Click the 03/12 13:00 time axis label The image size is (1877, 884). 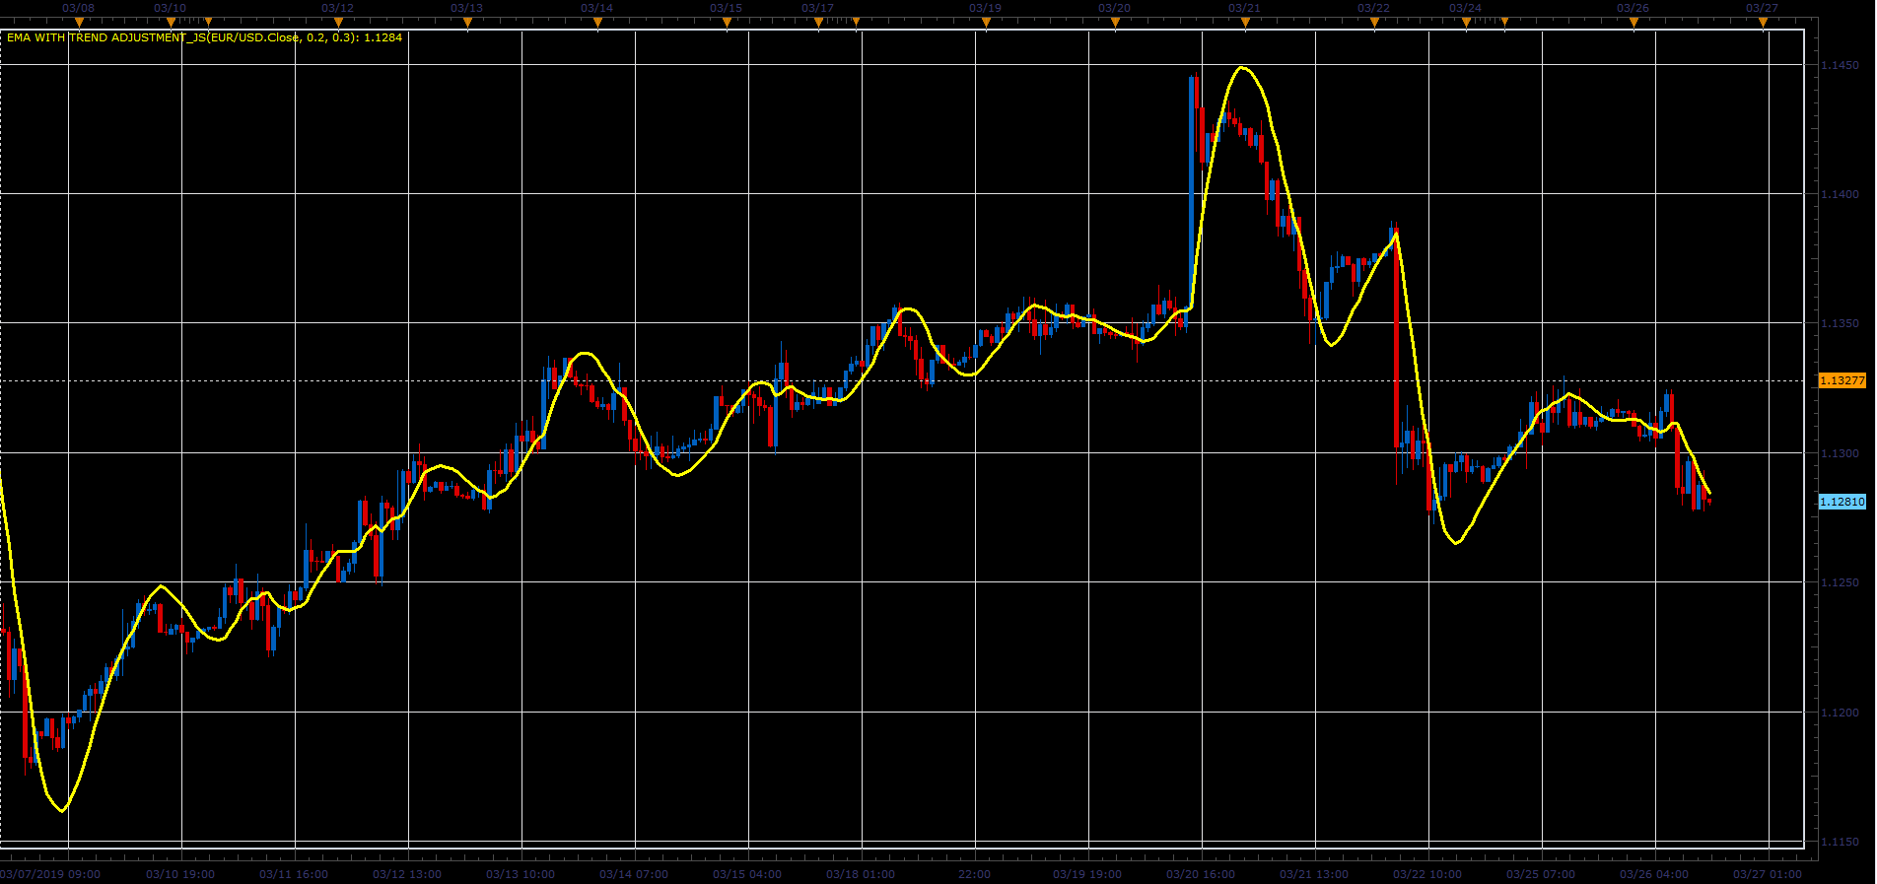pyautogui.click(x=407, y=874)
